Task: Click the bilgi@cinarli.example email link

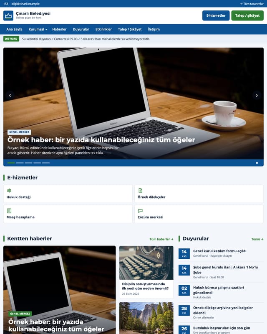Action: pos(25,4)
